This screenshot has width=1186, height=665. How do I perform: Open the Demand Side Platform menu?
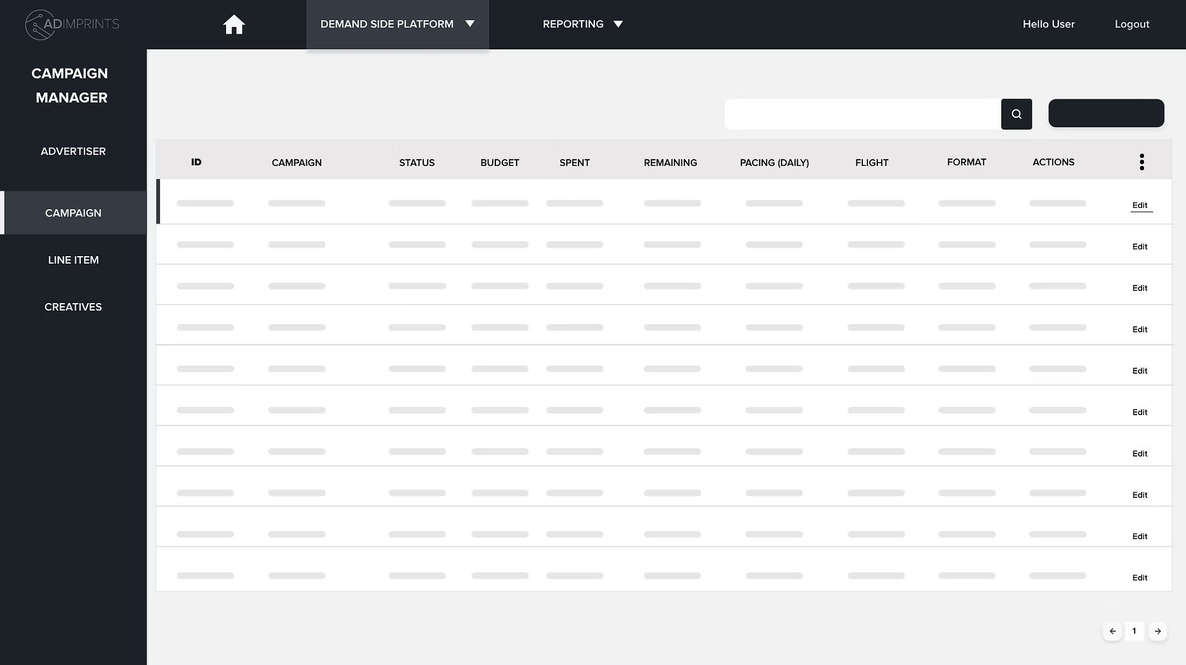398,24
